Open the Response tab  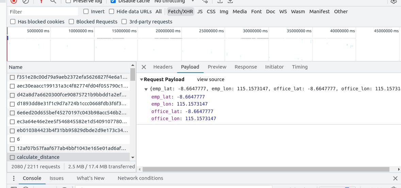(246, 67)
